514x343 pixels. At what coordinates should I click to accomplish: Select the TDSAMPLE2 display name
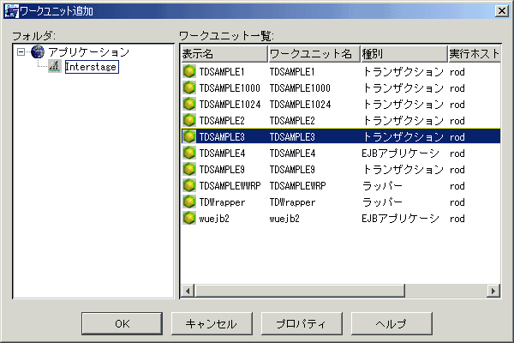[x=222, y=121]
